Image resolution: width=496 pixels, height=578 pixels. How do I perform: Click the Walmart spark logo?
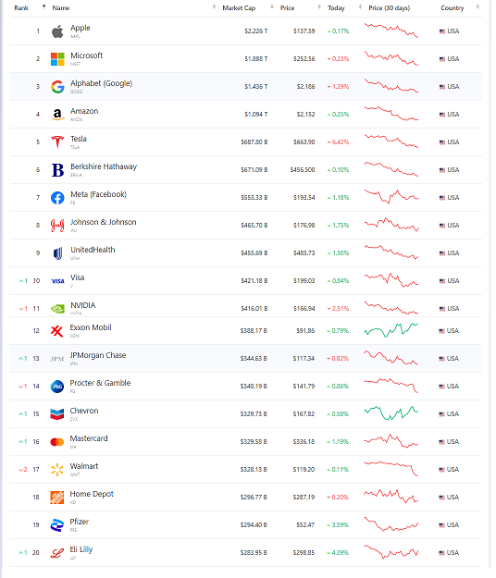56,470
